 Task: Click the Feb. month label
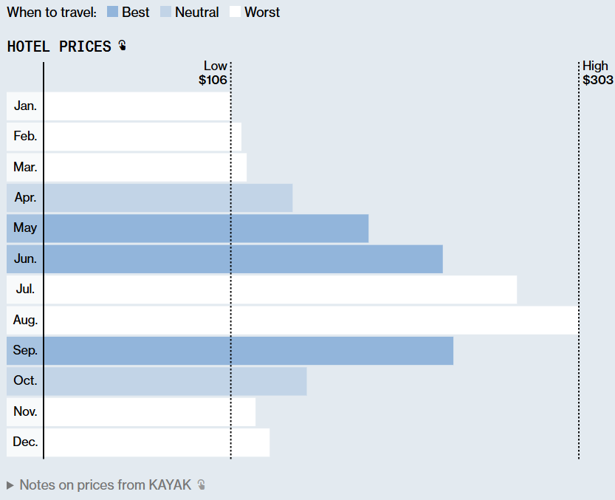tap(25, 137)
